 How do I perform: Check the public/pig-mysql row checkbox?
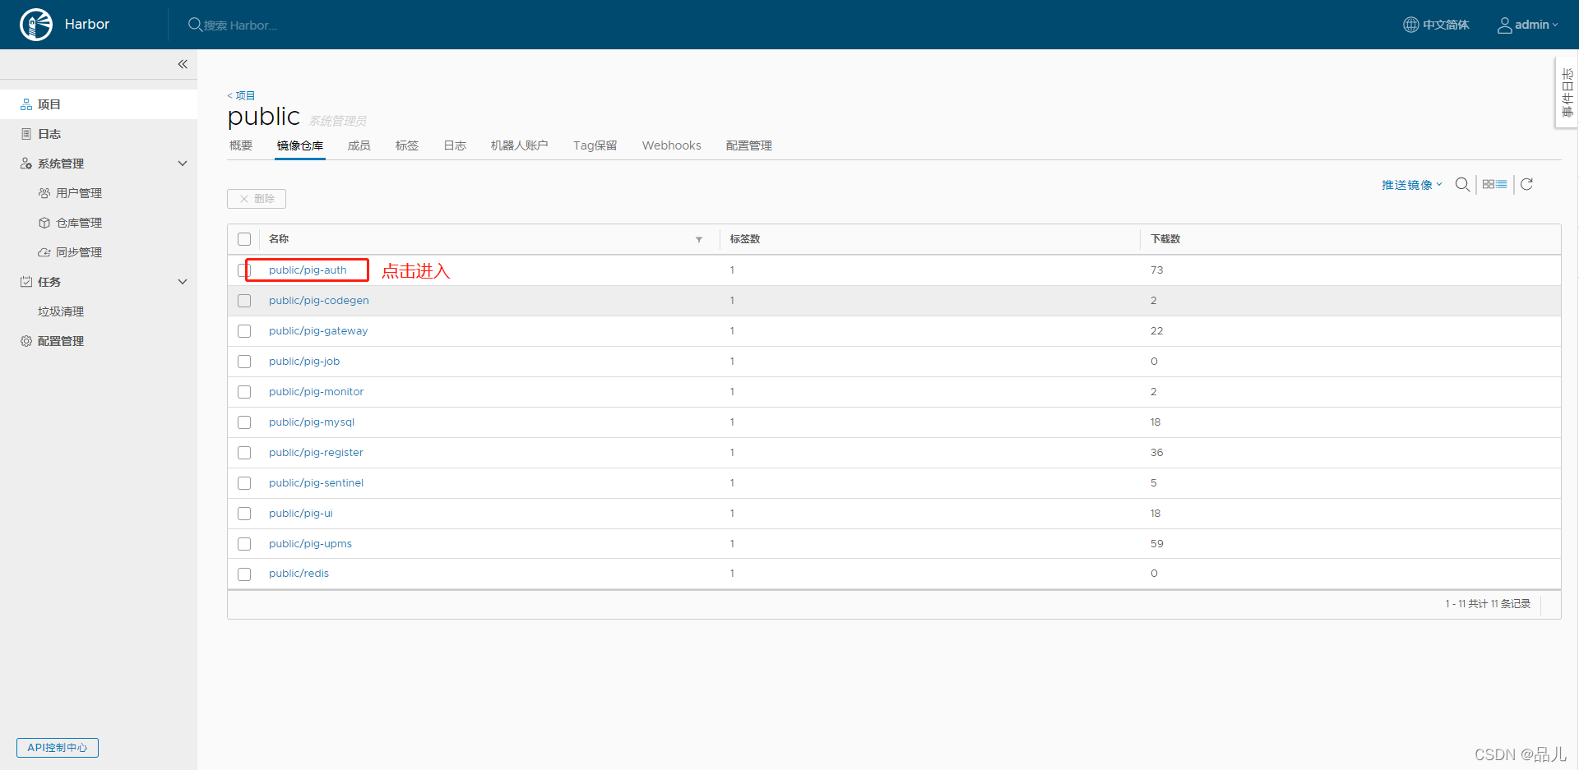[x=244, y=422]
